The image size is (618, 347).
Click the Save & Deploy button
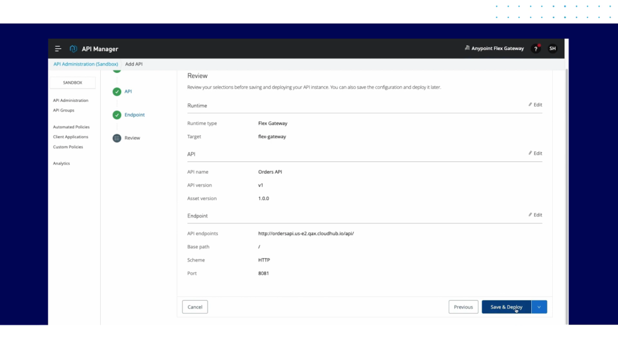tap(506, 307)
